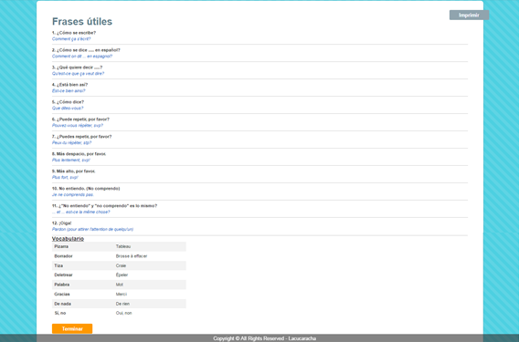The width and height of the screenshot is (519, 342).
Task: Click phrase "¿Cómo se escribe?"
Action: pyautogui.click(x=76, y=33)
